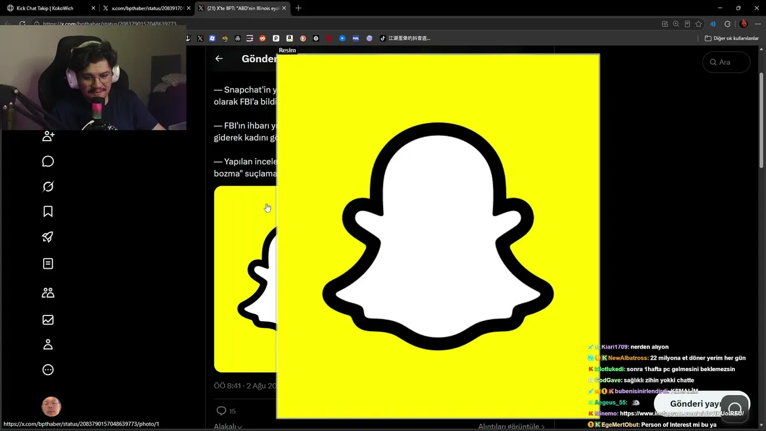The image size is (766, 431).
Task: Close the X'te BPT active tab
Action: coord(285,8)
